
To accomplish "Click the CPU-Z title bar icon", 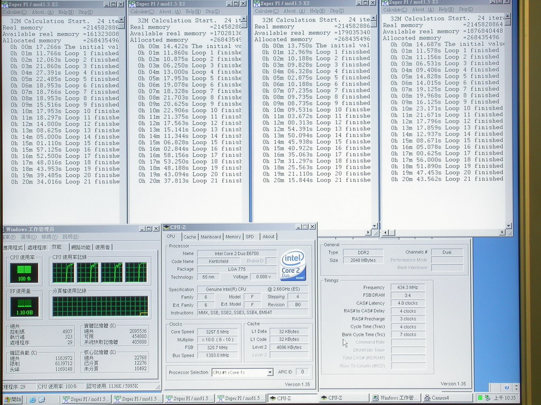I will pyautogui.click(x=167, y=227).
